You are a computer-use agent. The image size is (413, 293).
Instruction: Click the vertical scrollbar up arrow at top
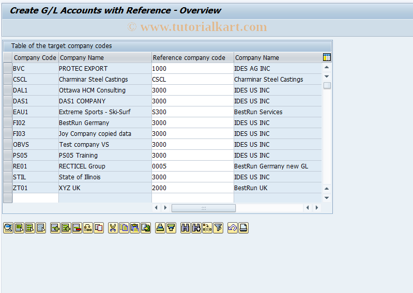(327, 67)
